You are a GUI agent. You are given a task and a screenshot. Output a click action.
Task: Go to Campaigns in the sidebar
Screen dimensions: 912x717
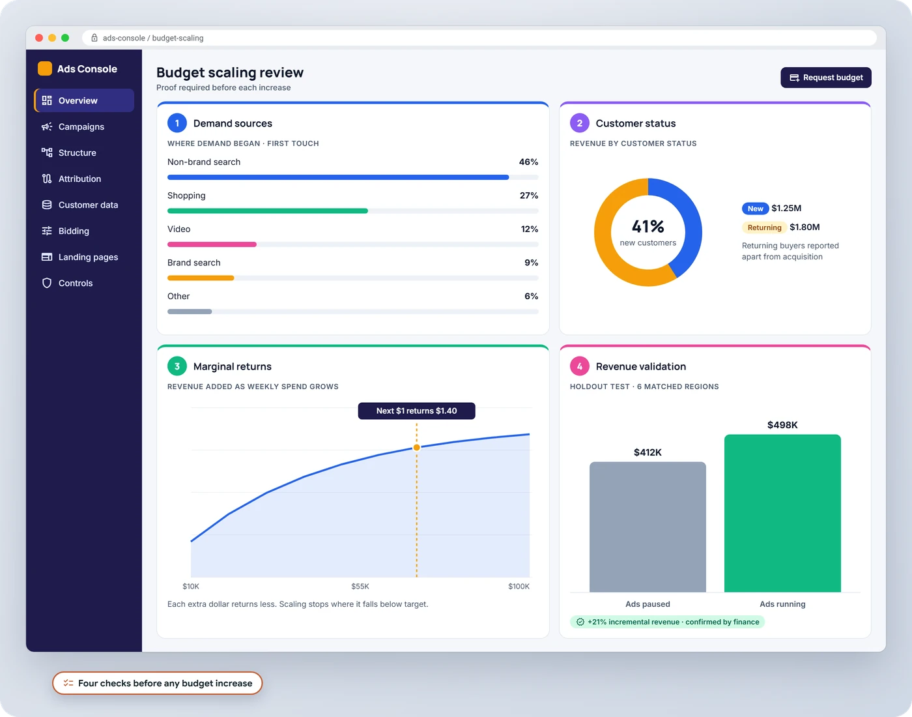coord(84,126)
